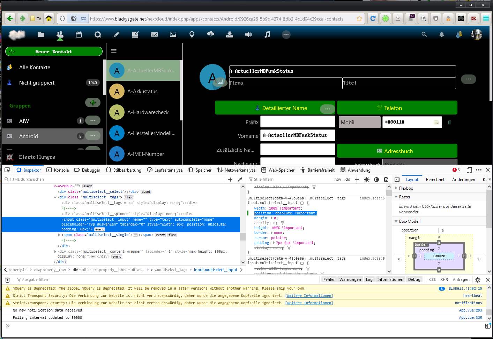Open the Nextcloud Files app icon
Image resolution: width=493 pixels, height=339 pixels.
[x=41, y=34]
